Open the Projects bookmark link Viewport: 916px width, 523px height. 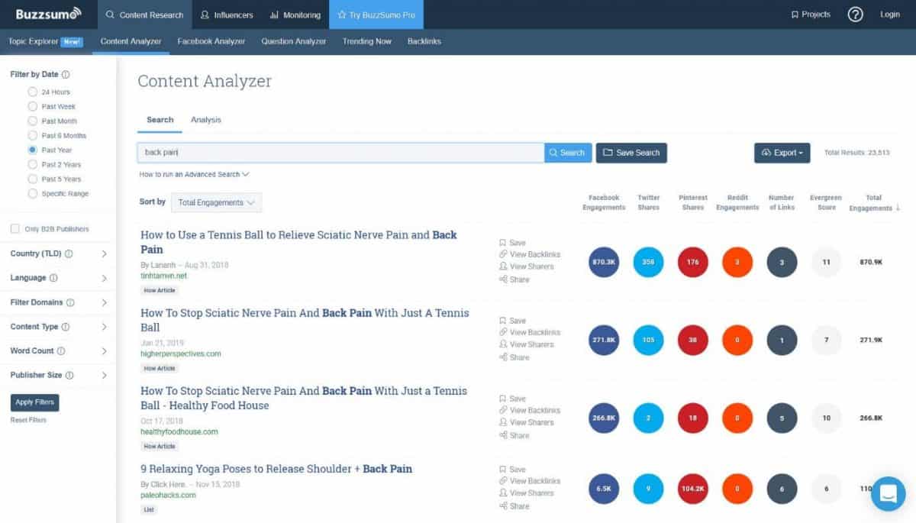tap(811, 15)
